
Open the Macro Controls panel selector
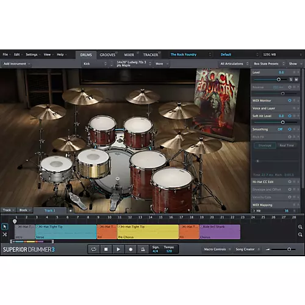pyautogui.click(x=217, y=249)
